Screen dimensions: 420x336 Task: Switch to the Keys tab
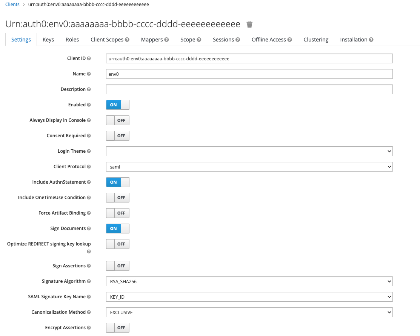pos(48,40)
